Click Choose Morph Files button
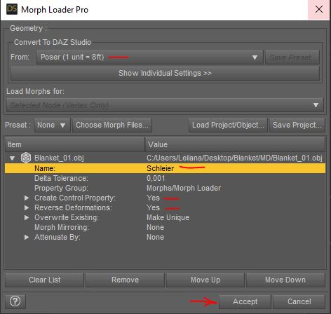The width and height of the screenshot is (331, 314). (112, 125)
